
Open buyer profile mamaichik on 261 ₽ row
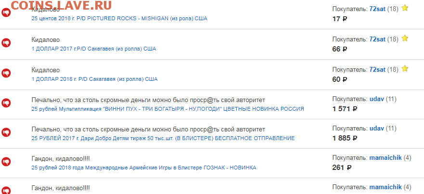[x=385, y=158]
